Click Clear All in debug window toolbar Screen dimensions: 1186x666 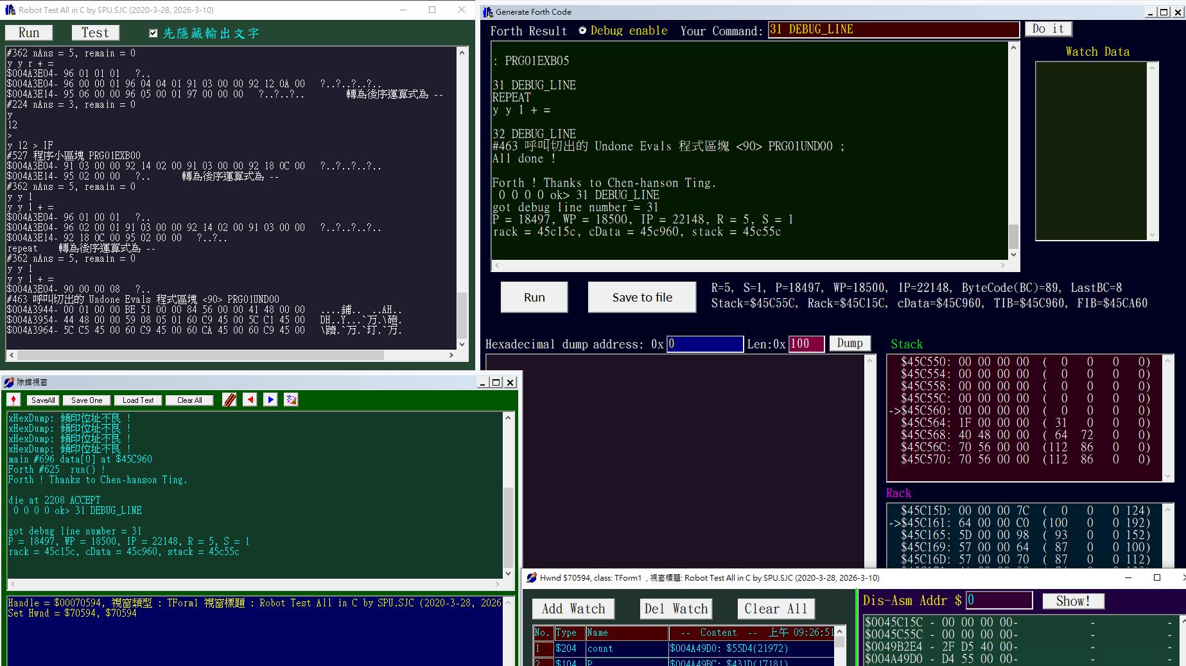(x=189, y=400)
